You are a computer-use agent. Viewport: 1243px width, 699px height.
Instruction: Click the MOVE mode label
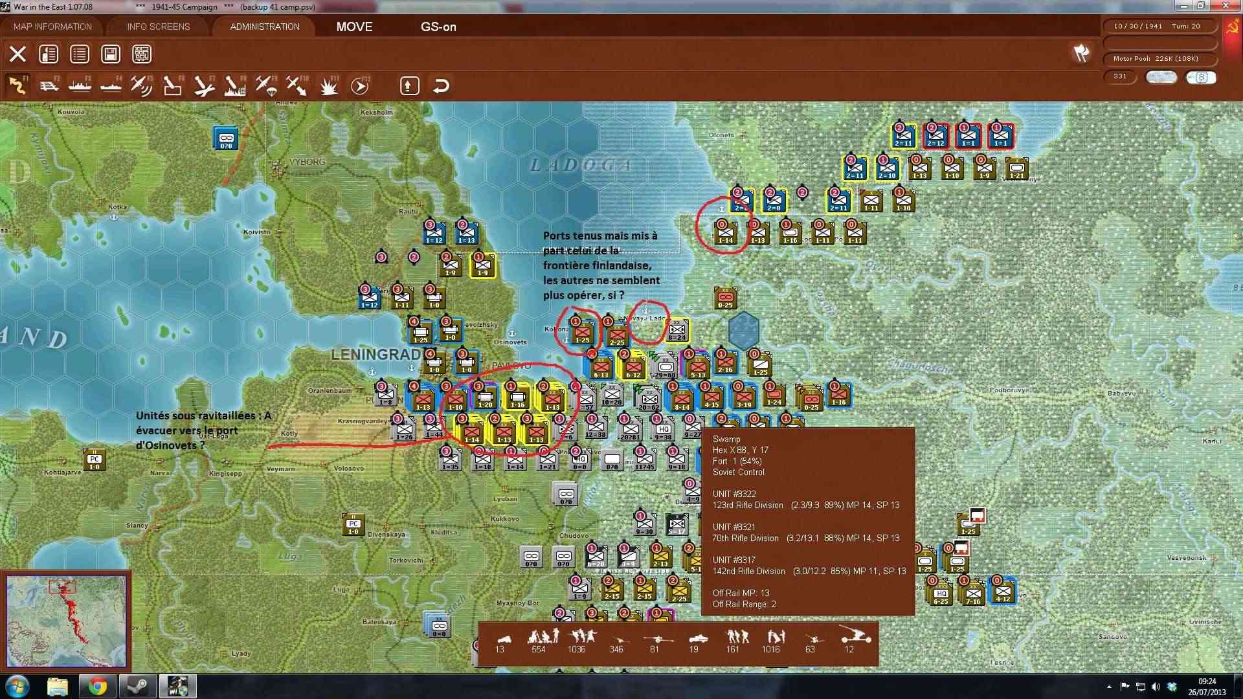354,27
